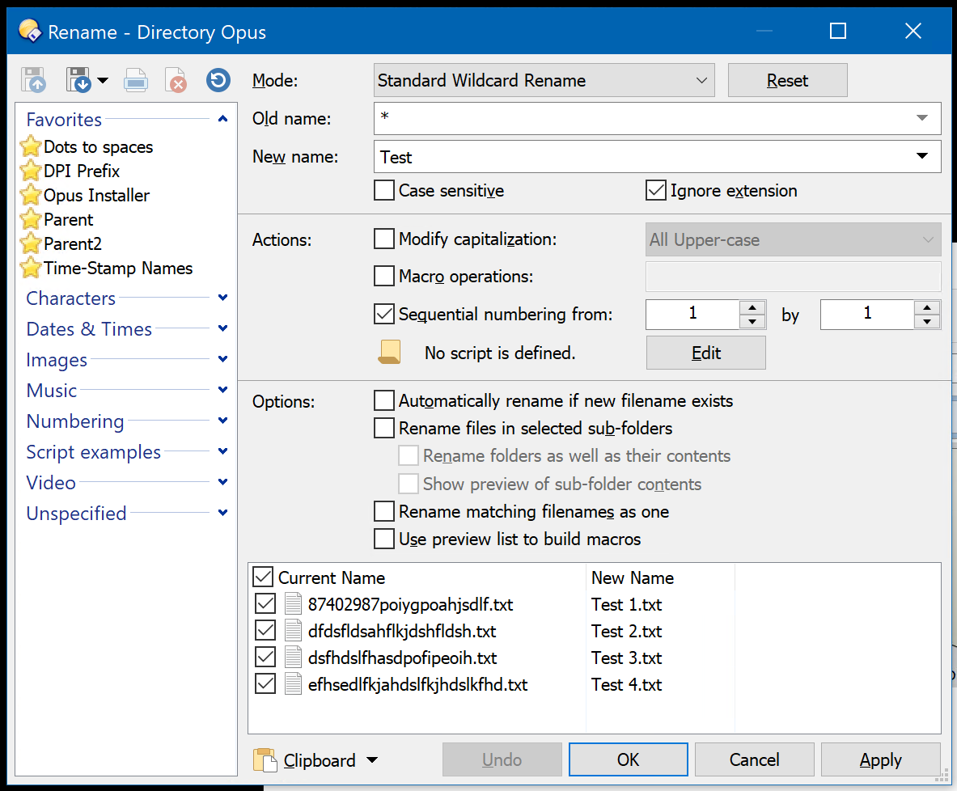Screen dimensions: 957x791
Task: Enable Use preview list to build macros
Action: click(384, 539)
